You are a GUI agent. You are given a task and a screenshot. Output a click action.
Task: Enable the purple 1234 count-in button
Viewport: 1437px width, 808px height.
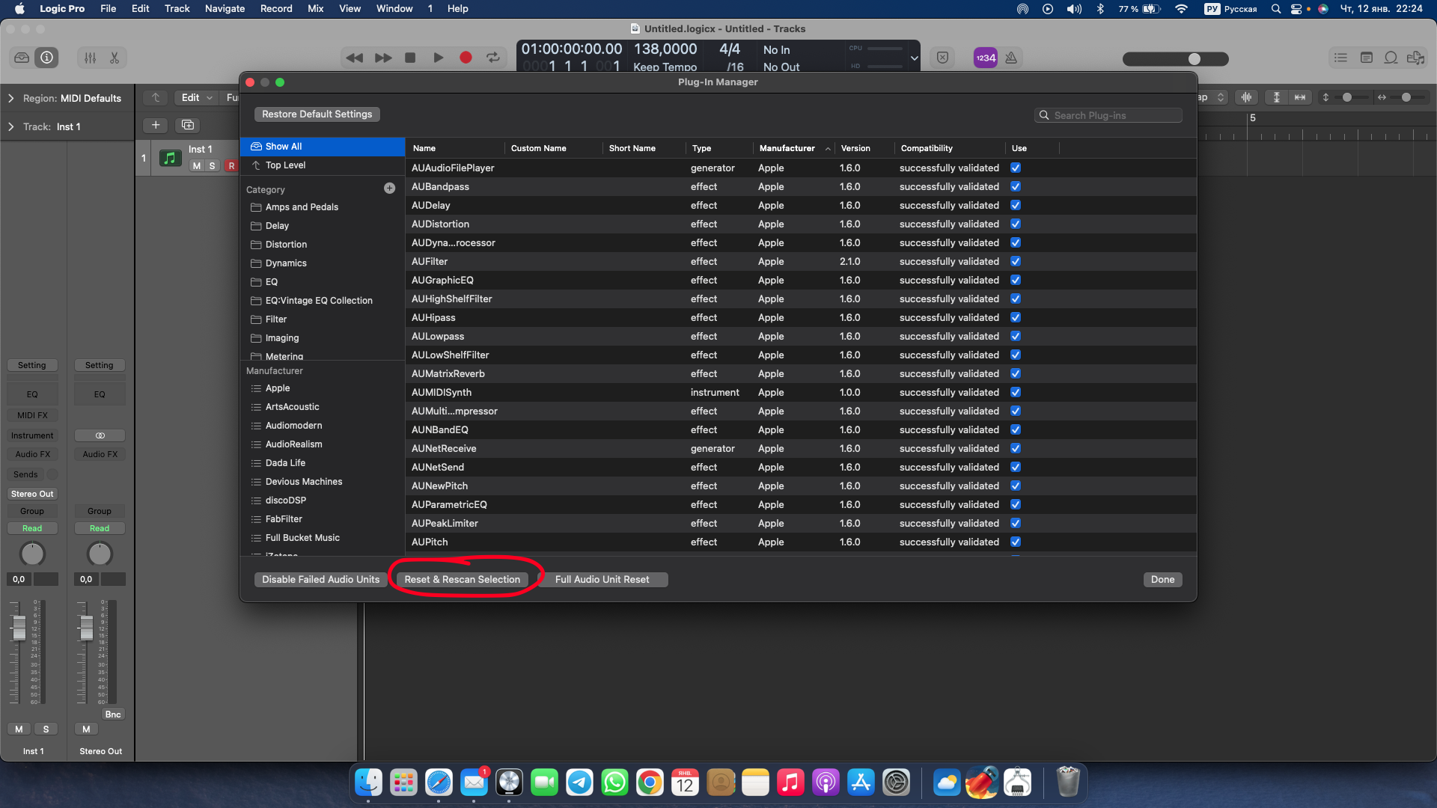(985, 58)
